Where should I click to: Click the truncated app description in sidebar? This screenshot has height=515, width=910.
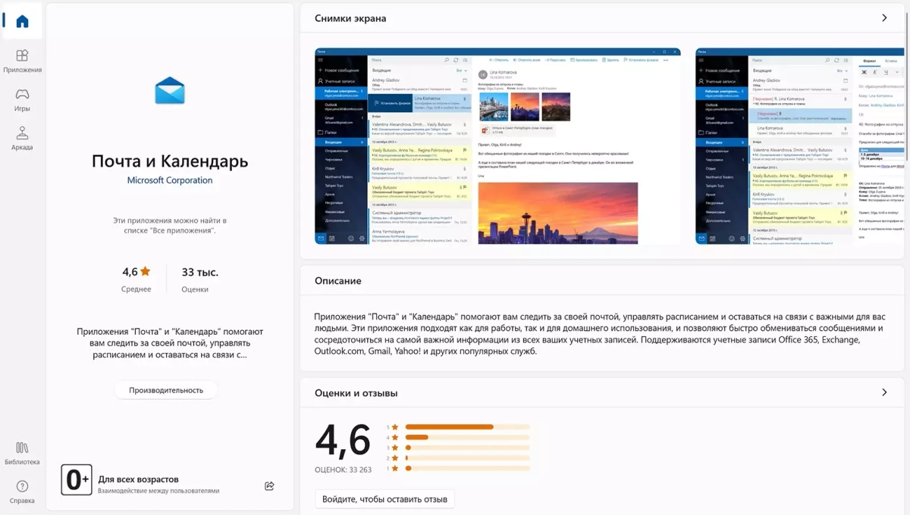pos(170,343)
